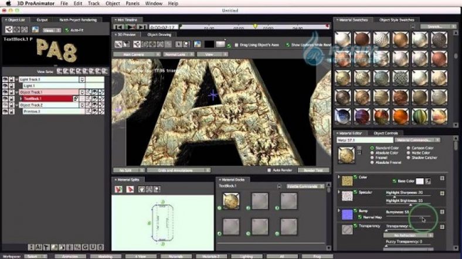
Task: Click the skip-to-start button in Mini Timeline
Action: (120, 27)
